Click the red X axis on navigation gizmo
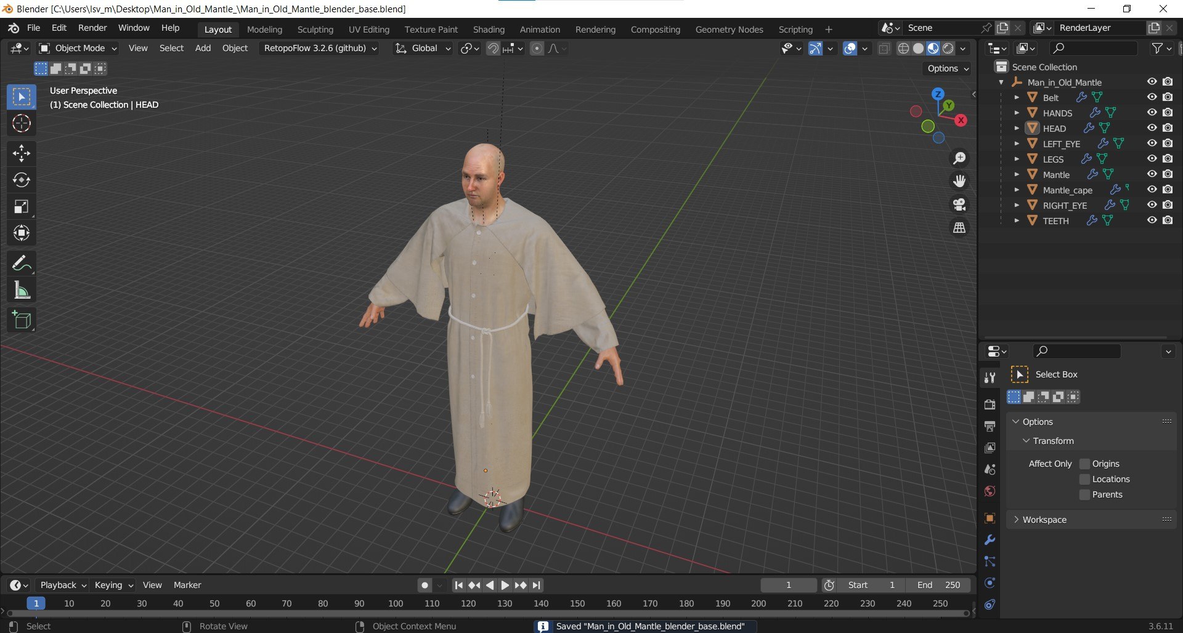 pyautogui.click(x=961, y=121)
